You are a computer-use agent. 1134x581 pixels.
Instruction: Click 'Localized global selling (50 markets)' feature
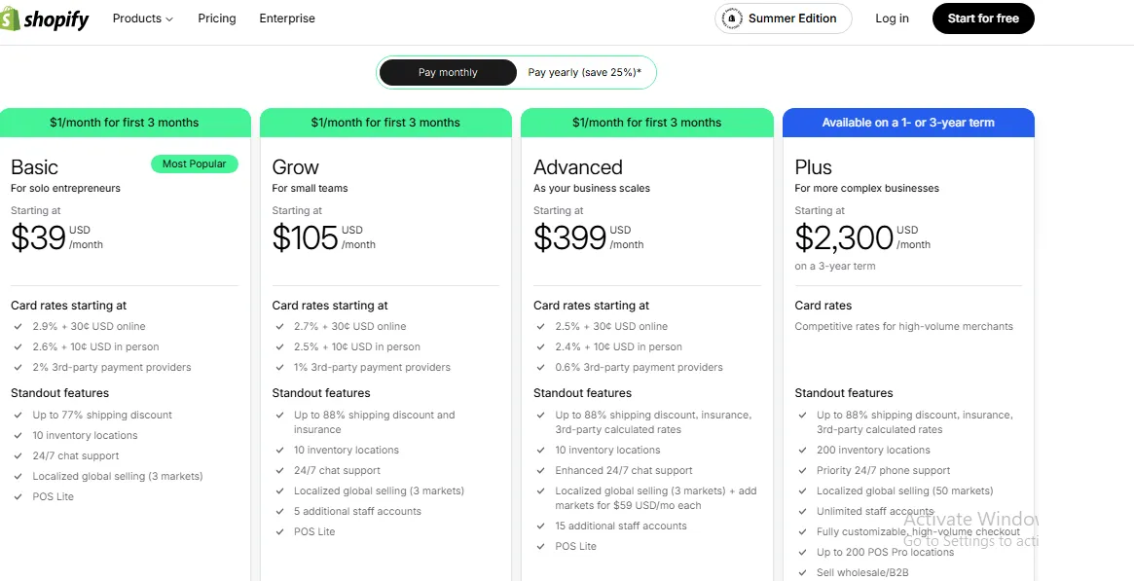point(904,490)
